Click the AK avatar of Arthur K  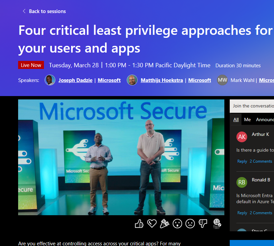point(242,137)
